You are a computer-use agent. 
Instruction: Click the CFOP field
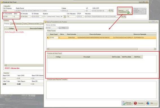(x=80, y=17)
